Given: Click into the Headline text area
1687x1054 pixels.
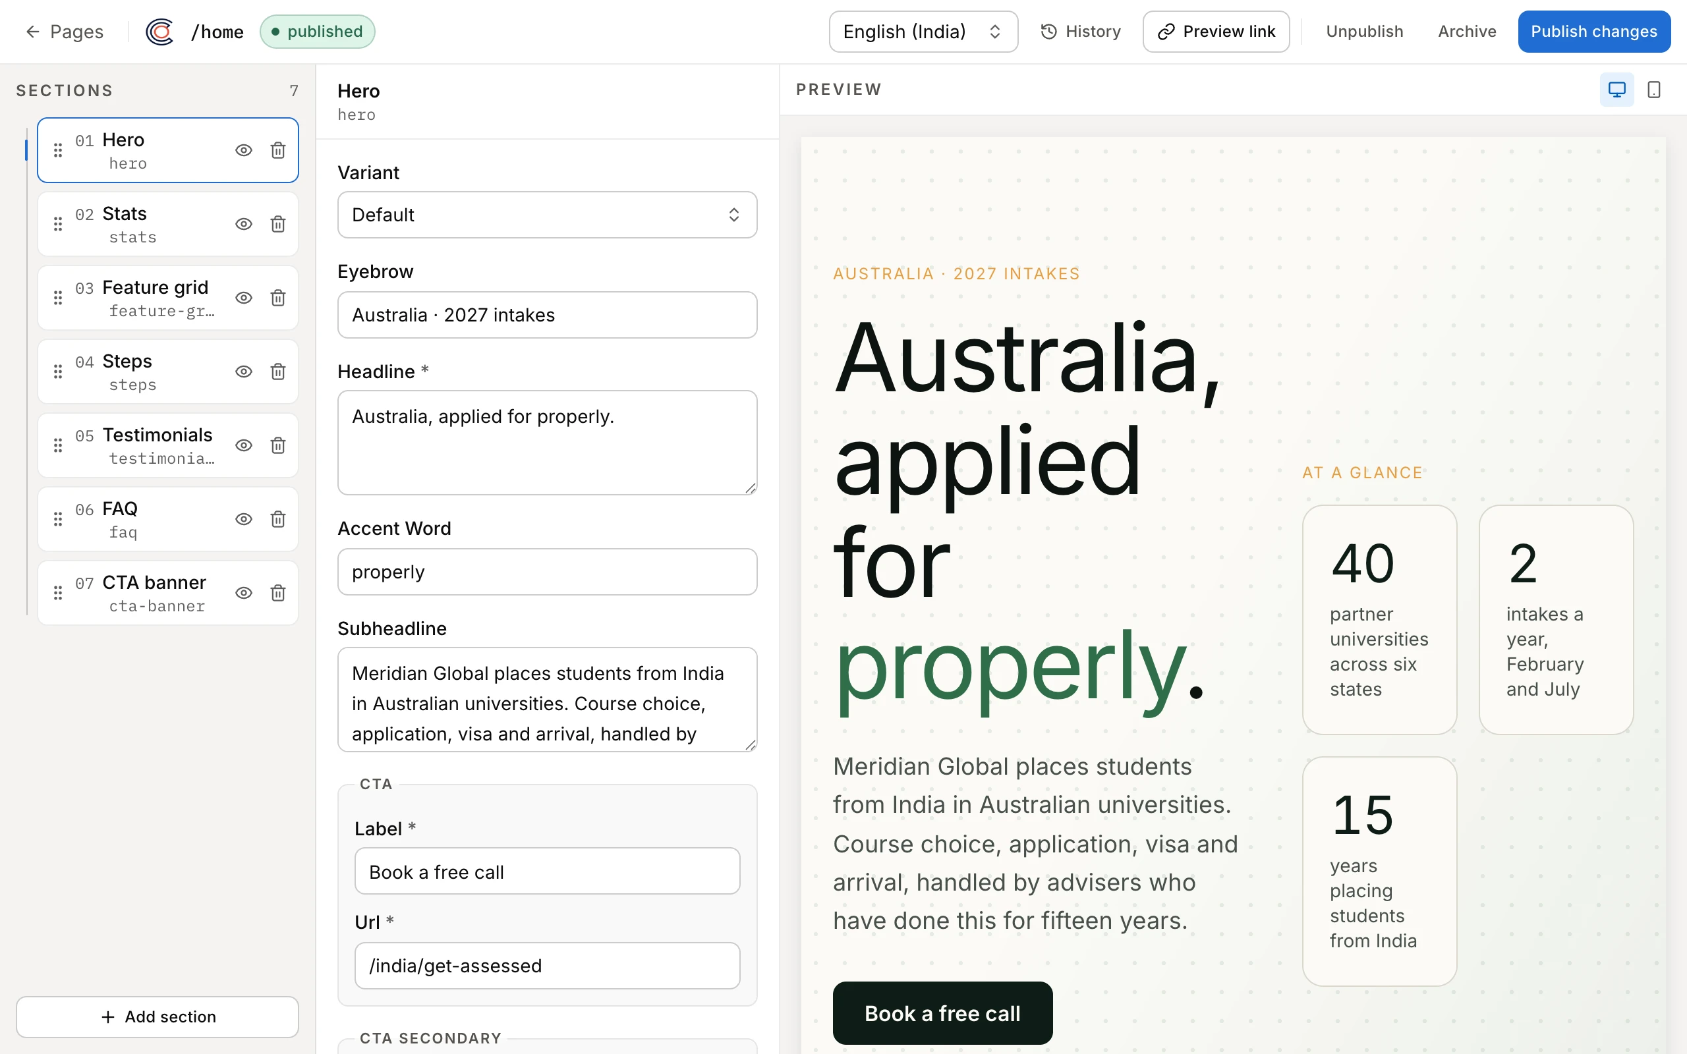Looking at the screenshot, I should (x=547, y=443).
